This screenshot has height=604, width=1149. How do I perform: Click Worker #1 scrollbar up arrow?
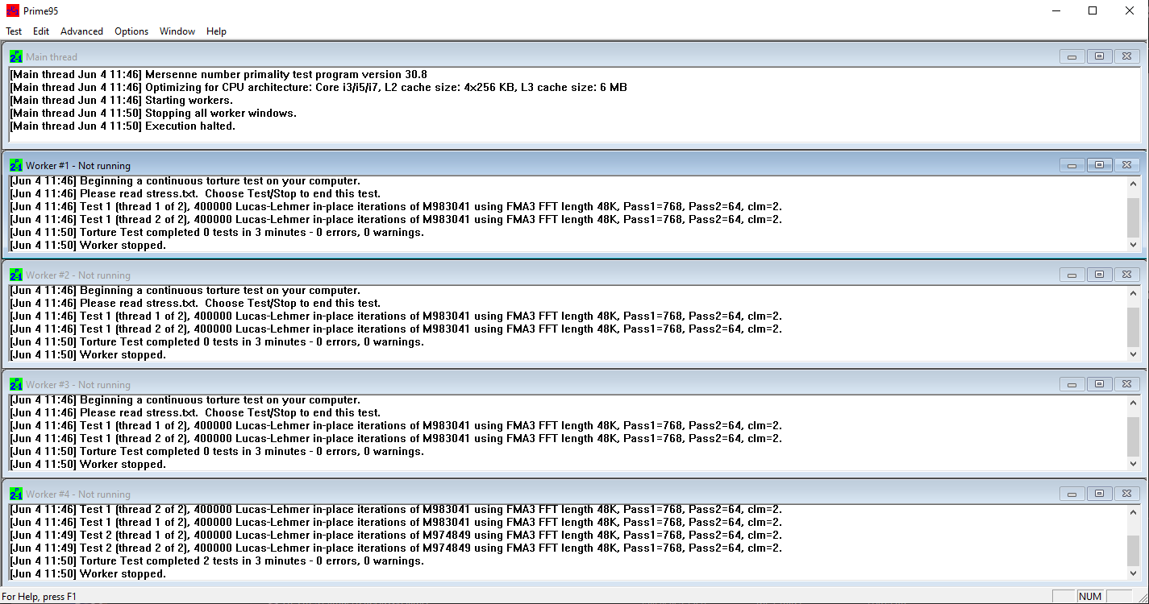[1133, 184]
